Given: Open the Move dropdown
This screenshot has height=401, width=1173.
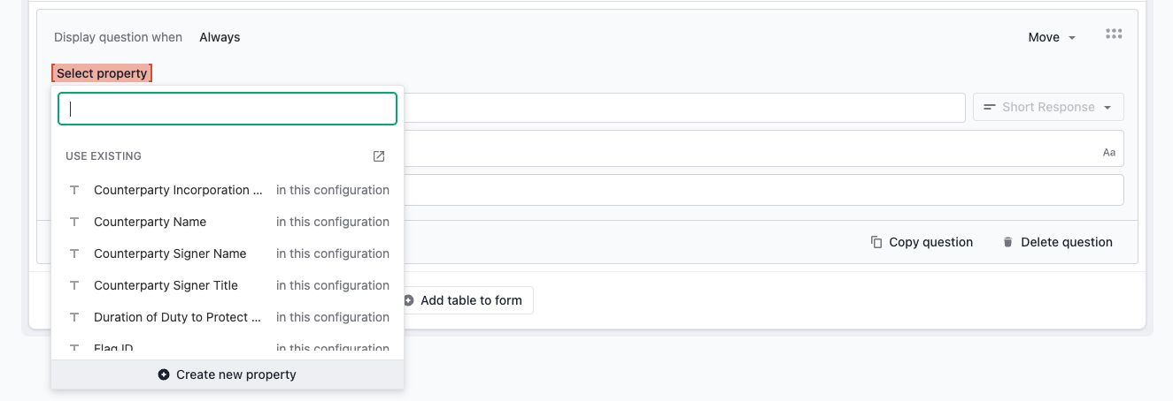Looking at the screenshot, I should tap(1052, 37).
